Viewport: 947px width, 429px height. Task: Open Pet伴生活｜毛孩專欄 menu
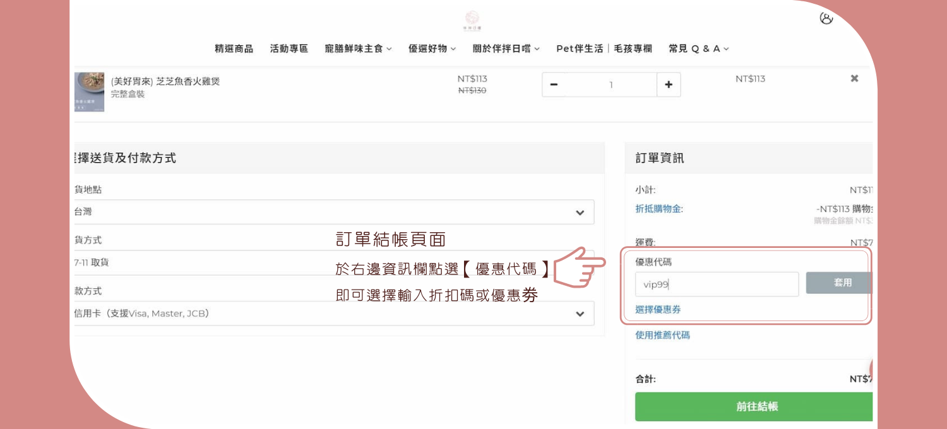604,49
